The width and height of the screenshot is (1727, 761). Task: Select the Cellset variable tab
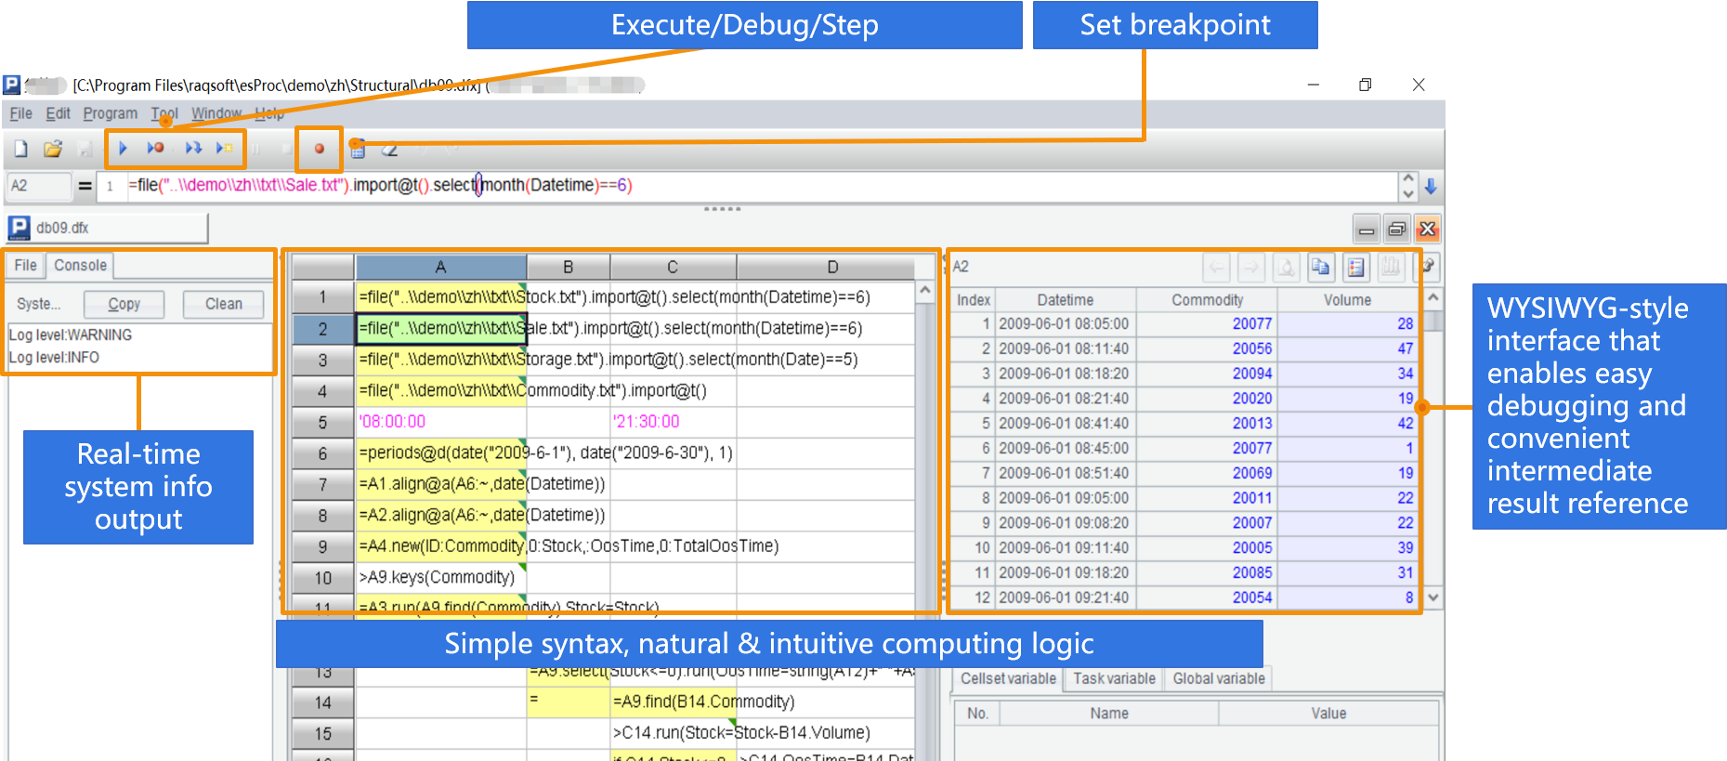click(1008, 679)
